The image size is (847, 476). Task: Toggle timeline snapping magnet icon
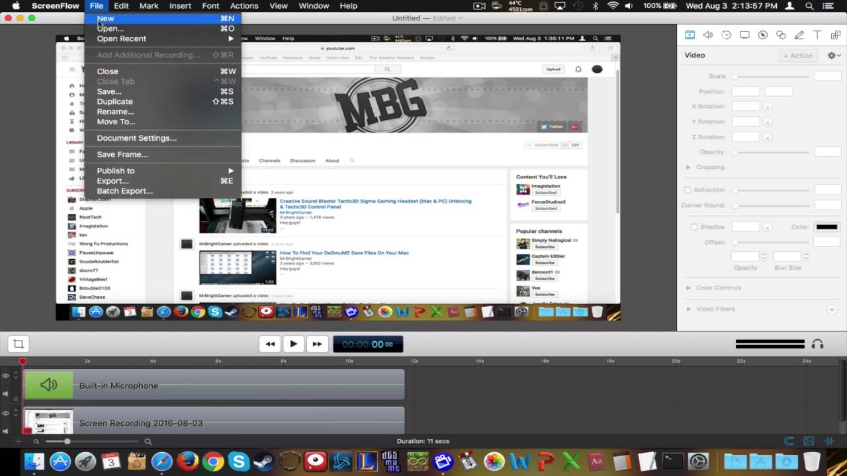(789, 441)
